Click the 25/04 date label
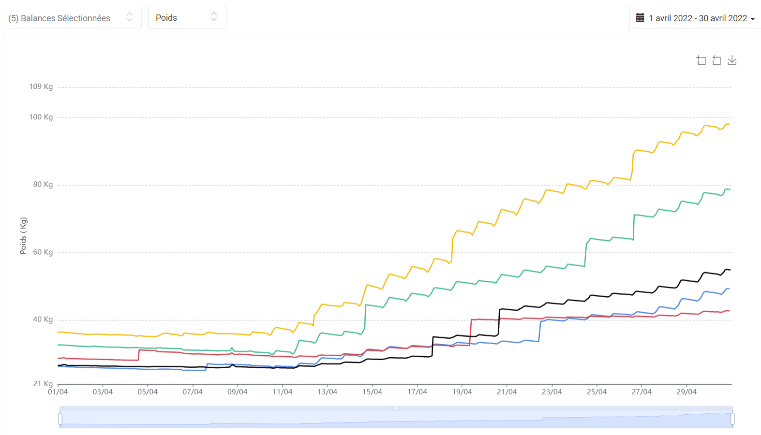 pos(597,391)
